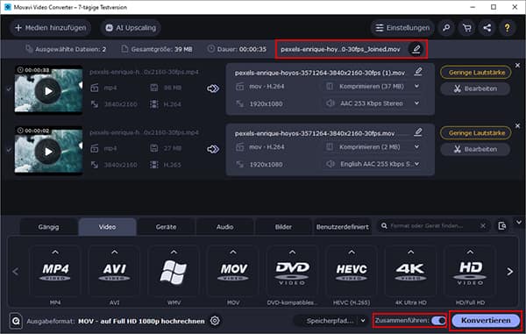Expand Komprimieren (37 MB) dropdown

point(416,87)
